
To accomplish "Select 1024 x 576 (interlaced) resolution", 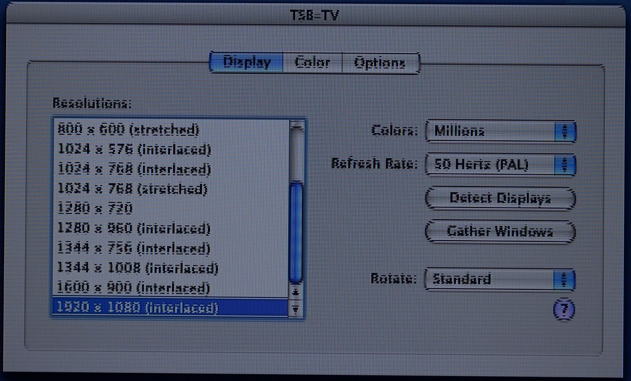I will pyautogui.click(x=171, y=149).
